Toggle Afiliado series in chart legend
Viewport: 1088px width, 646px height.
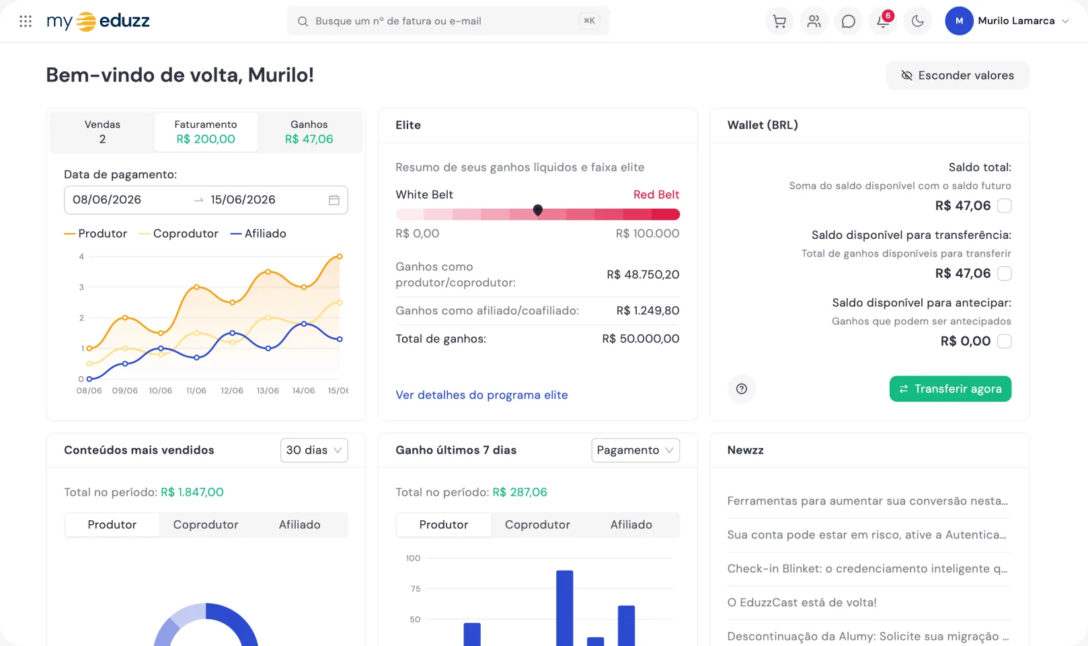pos(258,234)
